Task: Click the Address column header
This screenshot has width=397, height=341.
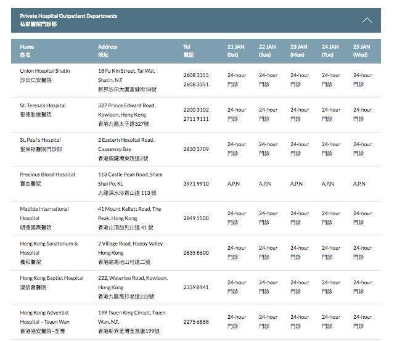Action: [x=107, y=51]
